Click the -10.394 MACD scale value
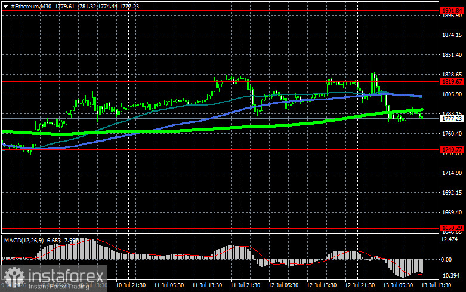466x292 pixels. pyautogui.click(x=450, y=276)
